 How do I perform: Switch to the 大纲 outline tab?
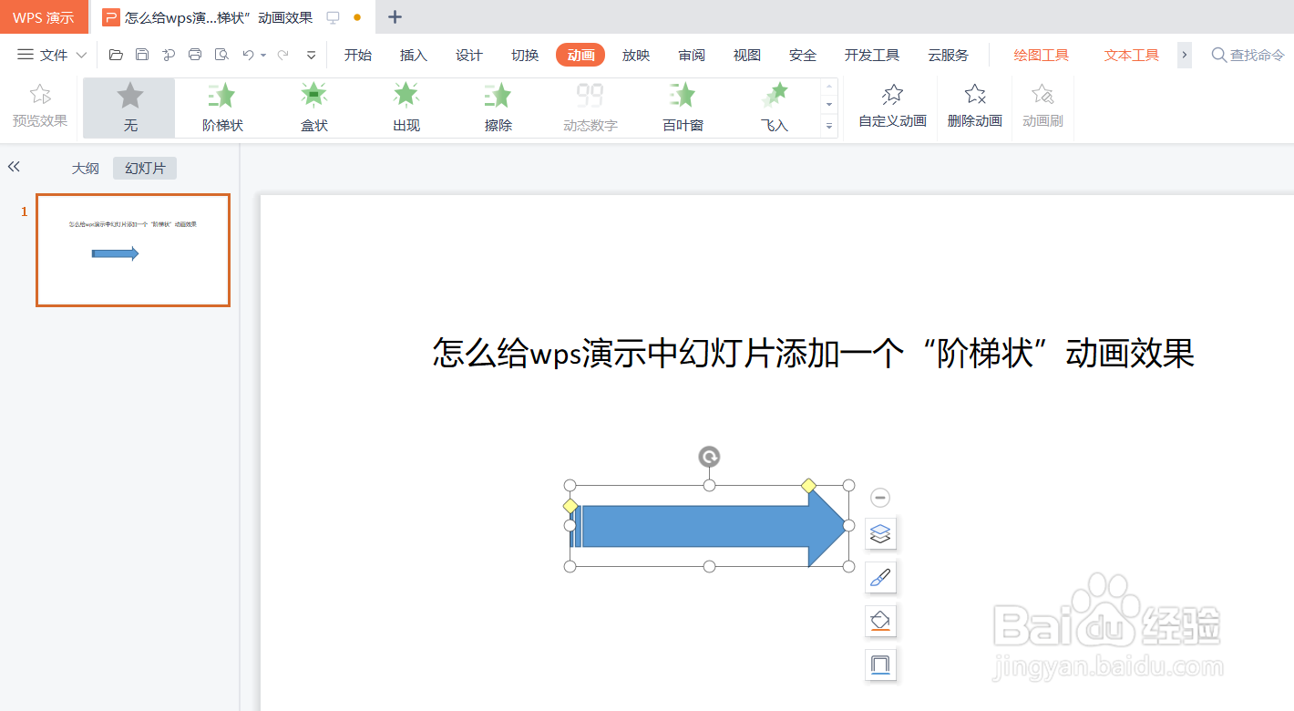click(x=86, y=169)
